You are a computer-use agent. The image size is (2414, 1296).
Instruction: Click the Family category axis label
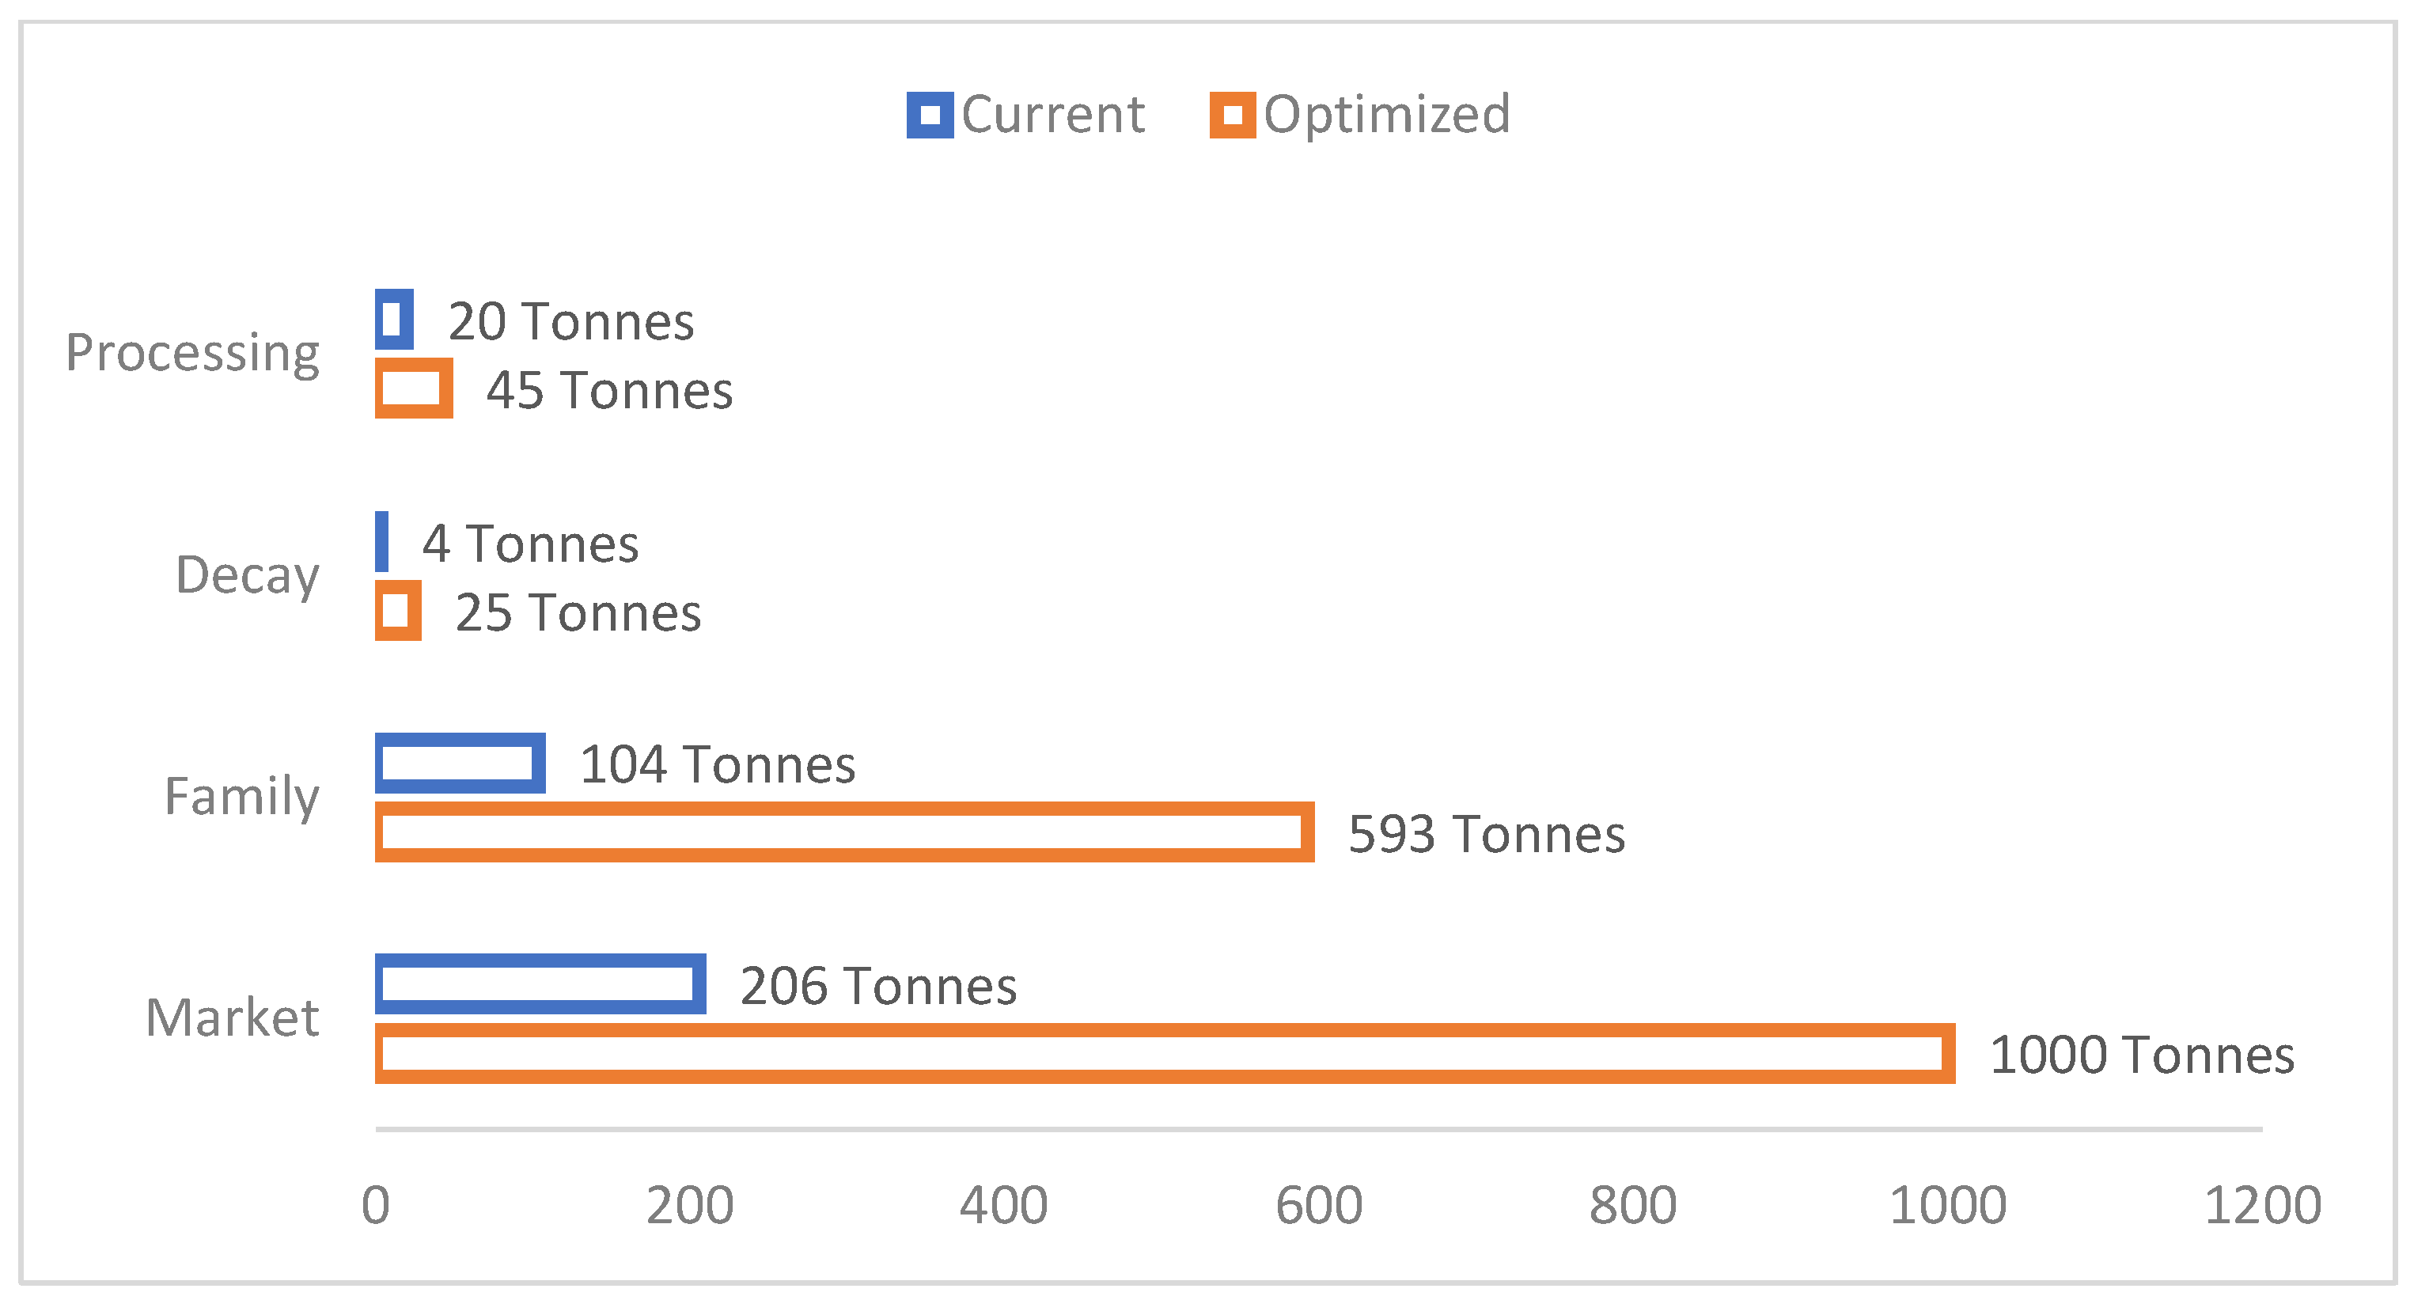tap(242, 797)
